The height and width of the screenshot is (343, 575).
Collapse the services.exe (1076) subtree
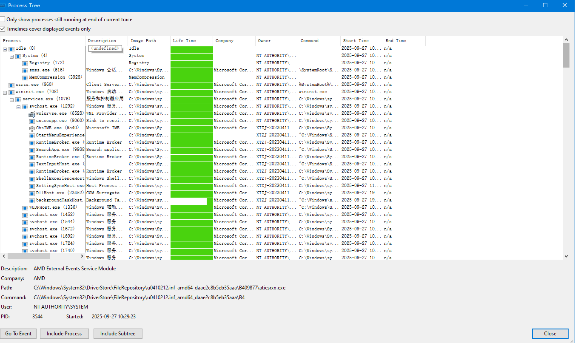(x=12, y=99)
